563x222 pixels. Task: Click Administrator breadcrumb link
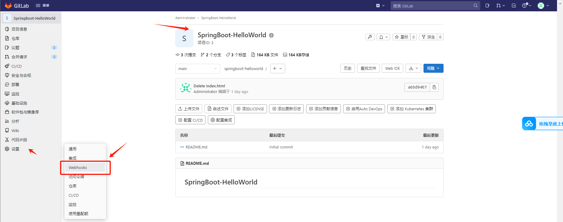click(x=185, y=18)
